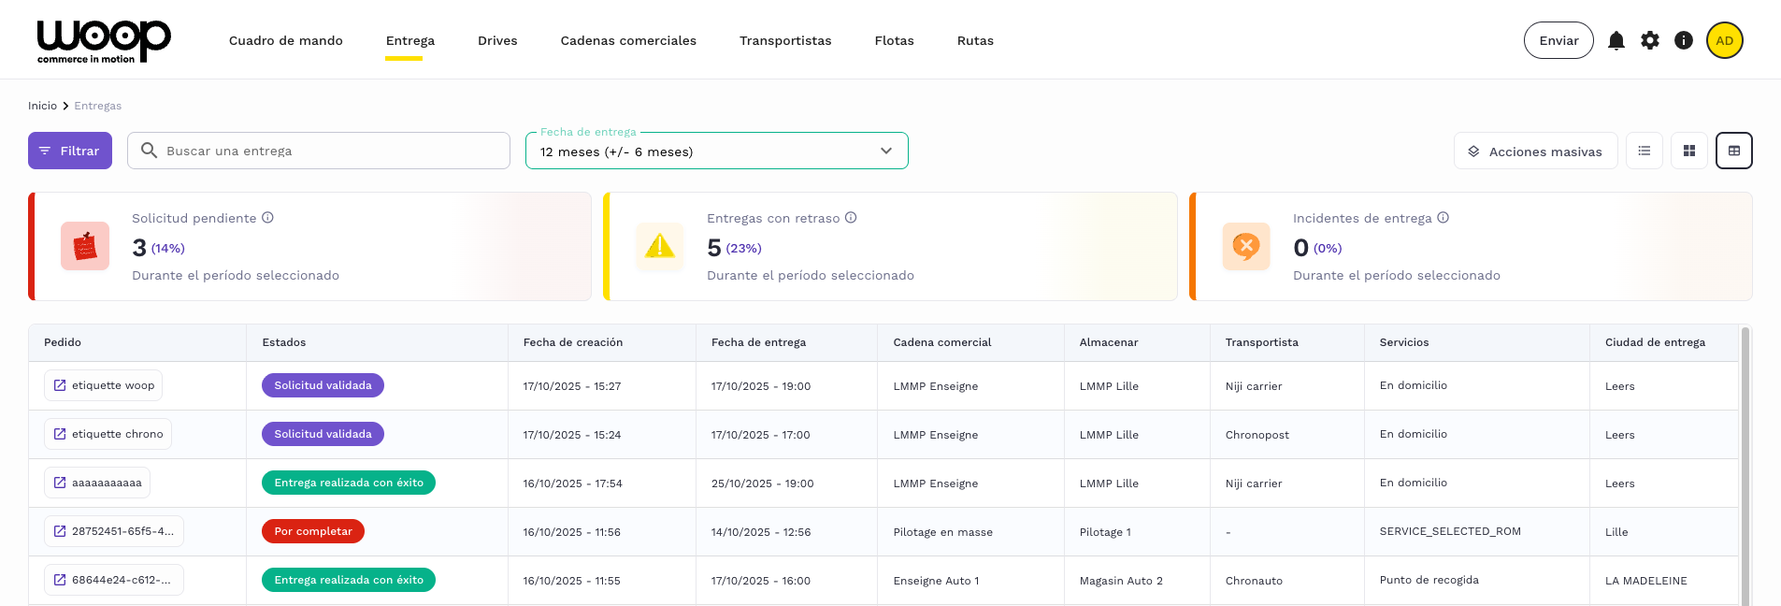Open settings via the gear icon
This screenshot has width=1781, height=606.
coord(1649,40)
